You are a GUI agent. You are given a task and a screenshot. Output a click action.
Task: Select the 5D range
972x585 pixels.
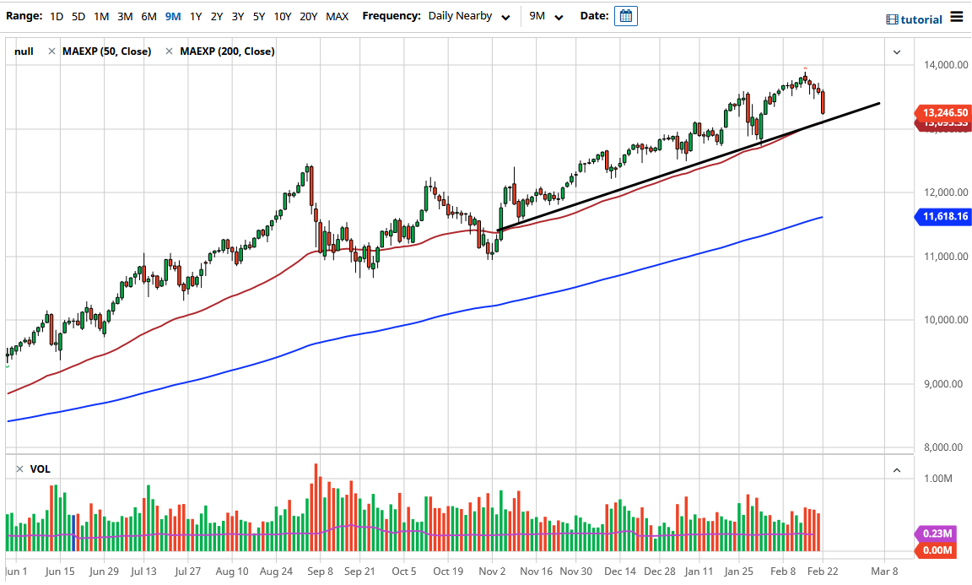(x=78, y=15)
